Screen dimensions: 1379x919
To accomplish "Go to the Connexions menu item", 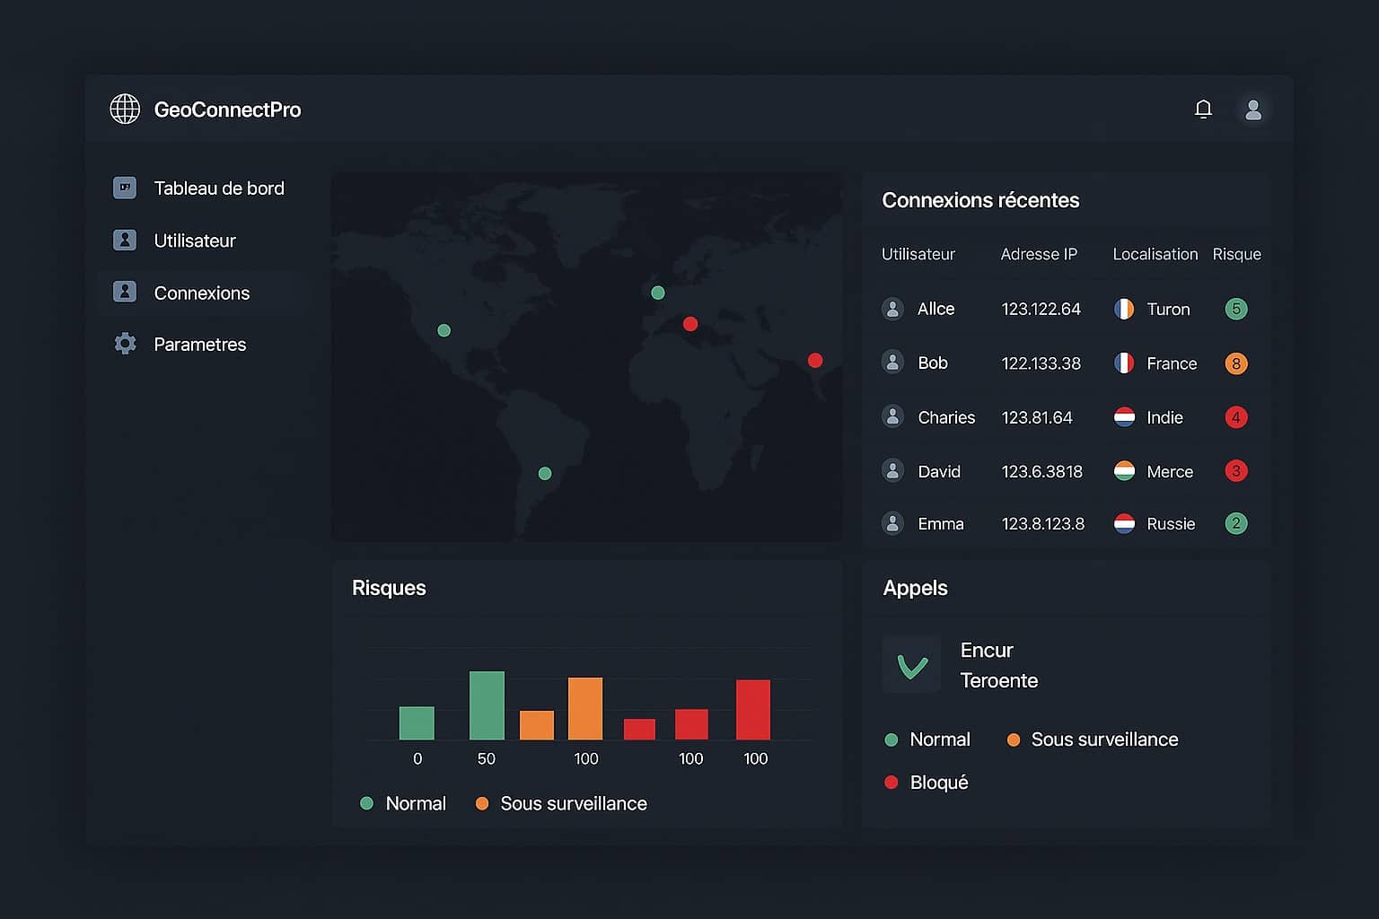I will 201,293.
